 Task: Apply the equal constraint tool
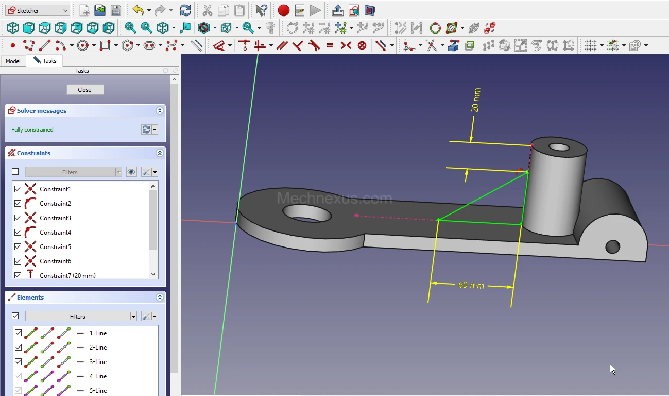point(330,46)
